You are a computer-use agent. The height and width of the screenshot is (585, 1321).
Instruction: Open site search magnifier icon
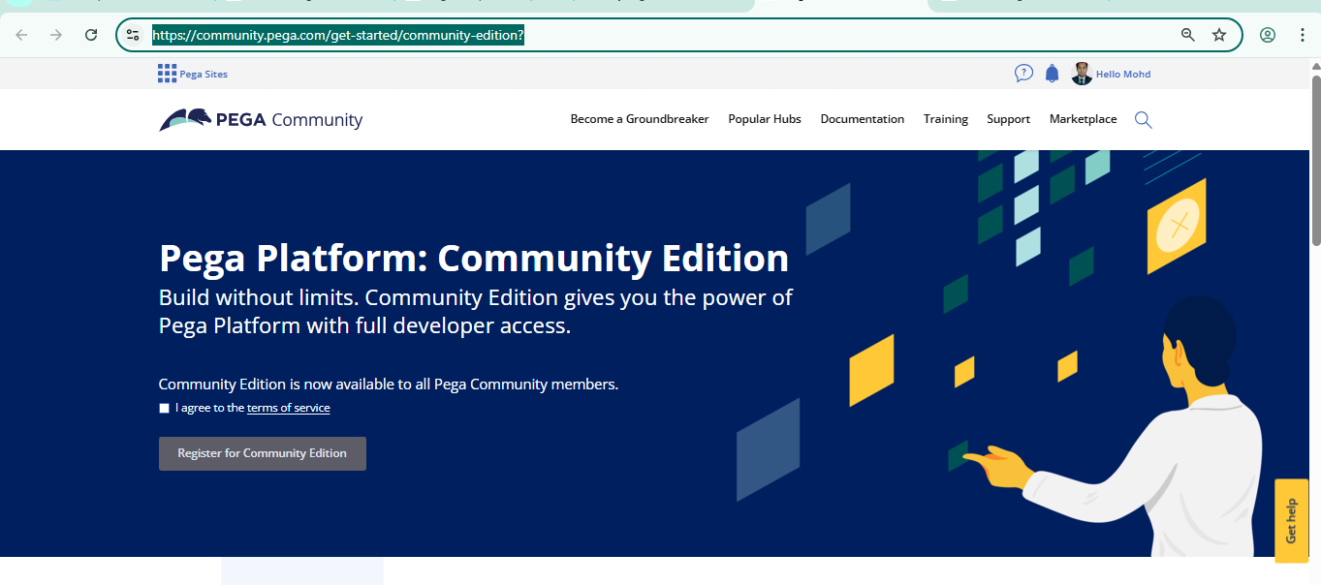tap(1143, 119)
